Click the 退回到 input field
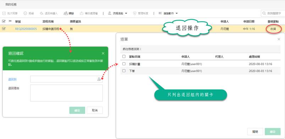 [66, 79]
